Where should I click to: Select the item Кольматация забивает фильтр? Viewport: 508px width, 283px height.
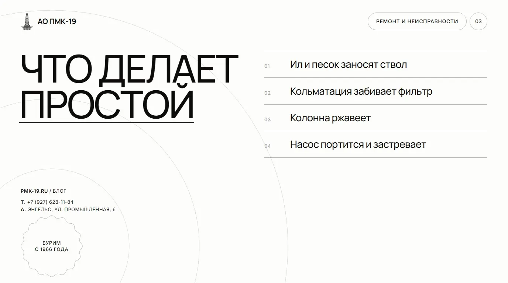tap(376, 91)
